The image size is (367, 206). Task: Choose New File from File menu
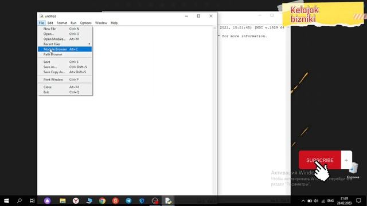[x=65, y=29]
